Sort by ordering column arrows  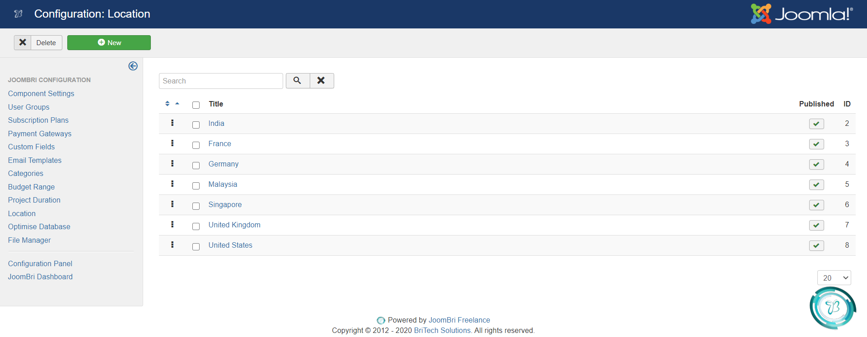[x=168, y=104]
